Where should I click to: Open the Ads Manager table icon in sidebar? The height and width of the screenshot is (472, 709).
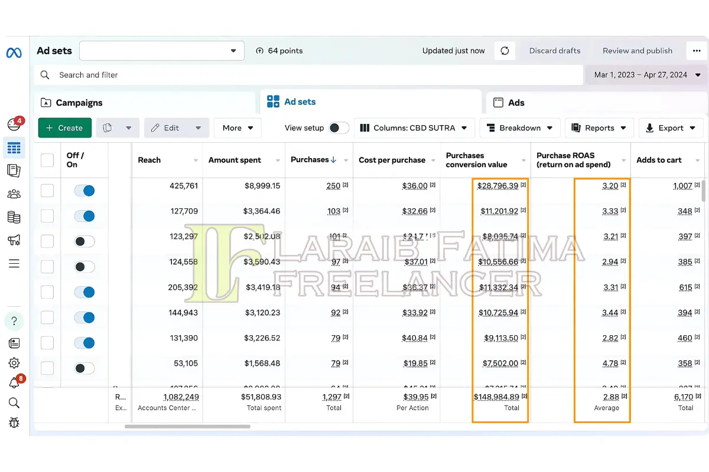pos(14,148)
